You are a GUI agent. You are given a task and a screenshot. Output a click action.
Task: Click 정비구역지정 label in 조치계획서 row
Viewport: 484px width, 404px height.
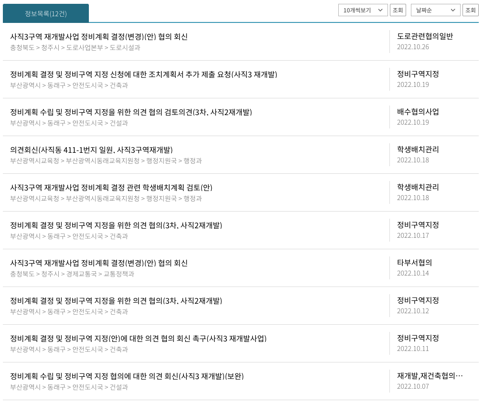pyautogui.click(x=418, y=74)
